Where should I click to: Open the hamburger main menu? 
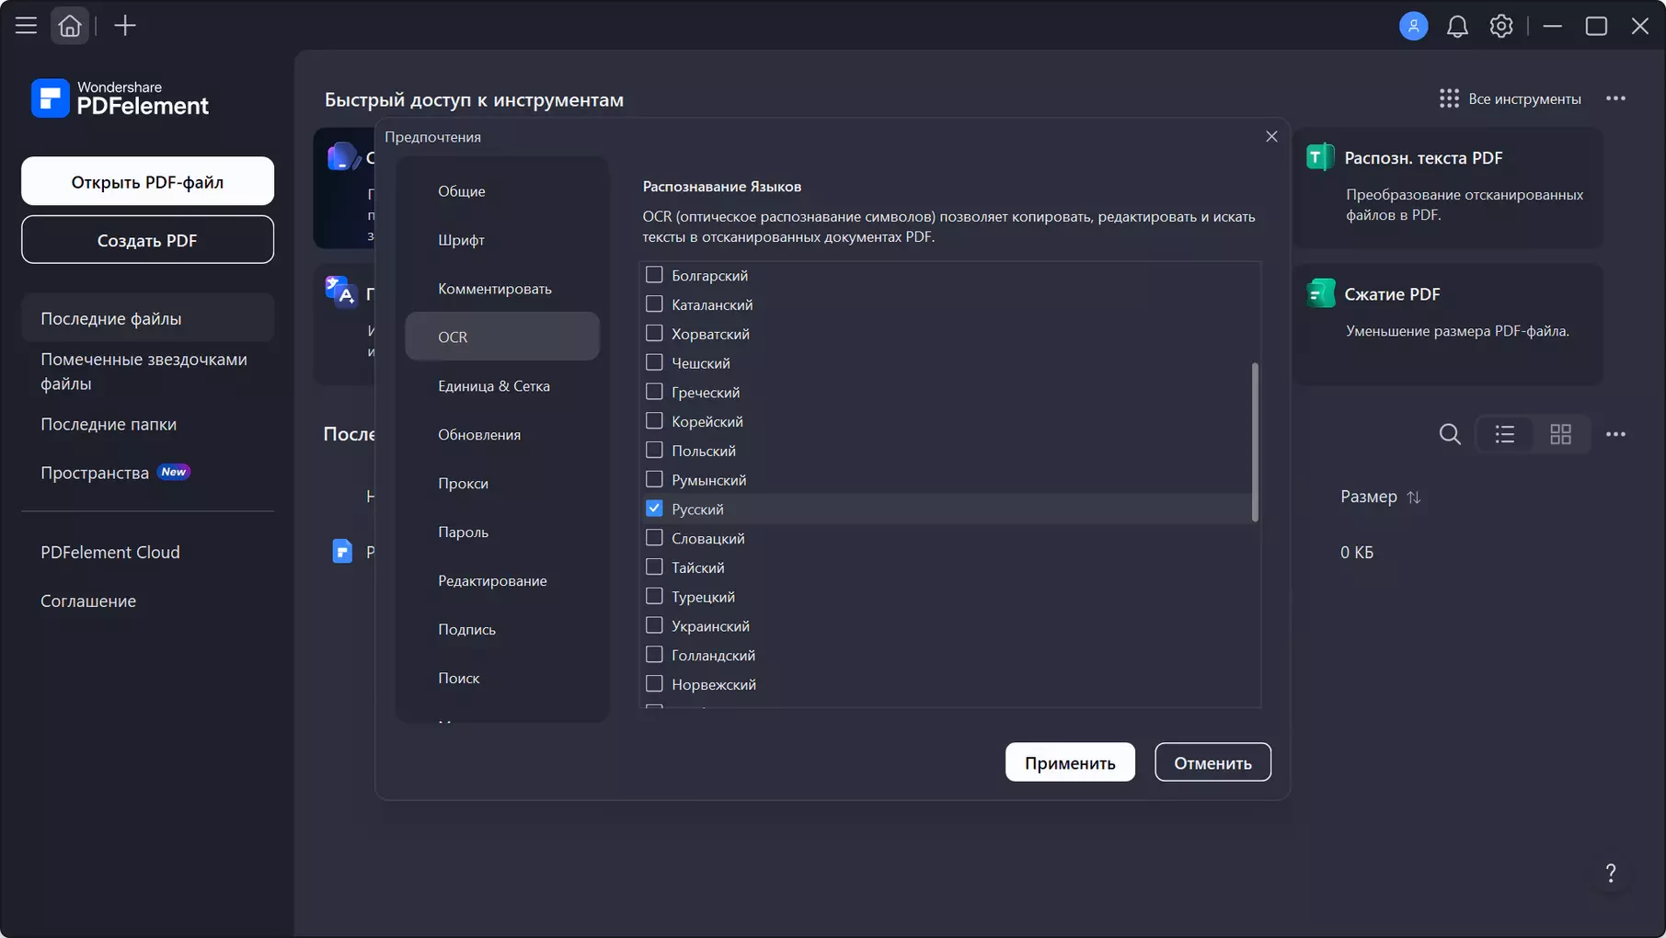coord(26,26)
